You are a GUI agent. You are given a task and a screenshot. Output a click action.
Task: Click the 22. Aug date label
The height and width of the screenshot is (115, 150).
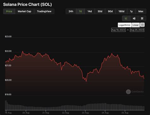[66, 113]
